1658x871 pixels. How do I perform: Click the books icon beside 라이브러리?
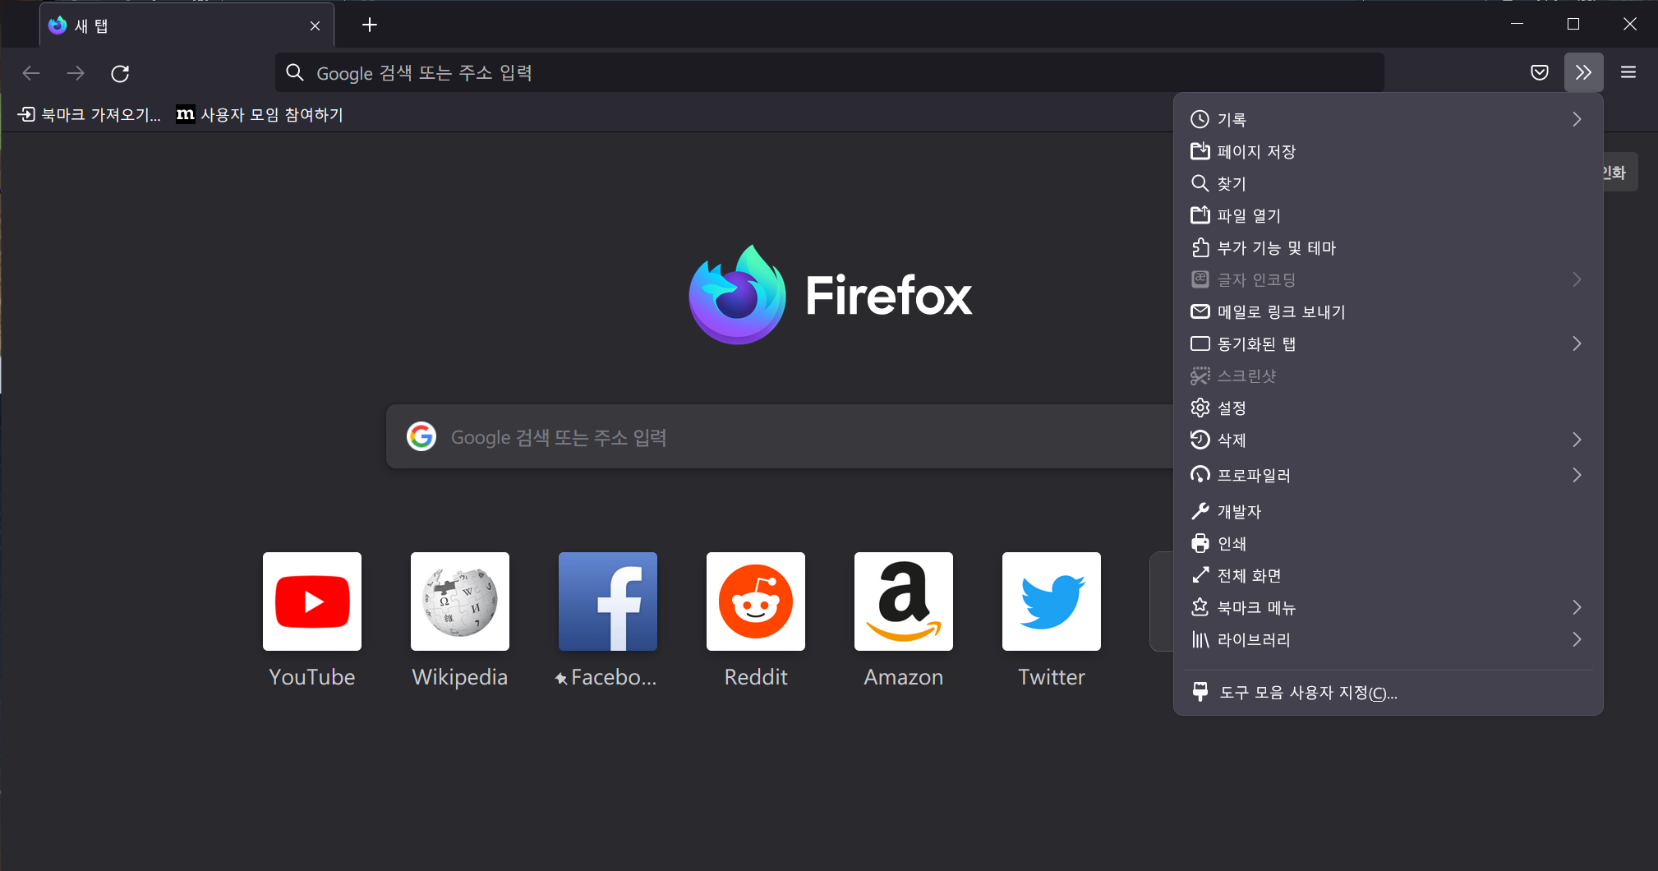[x=1200, y=639]
